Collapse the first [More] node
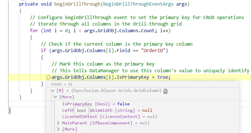 coord(55,97)
